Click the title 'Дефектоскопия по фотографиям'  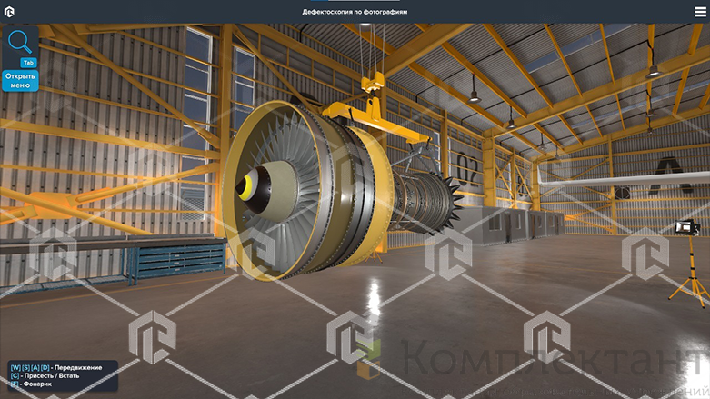point(355,12)
